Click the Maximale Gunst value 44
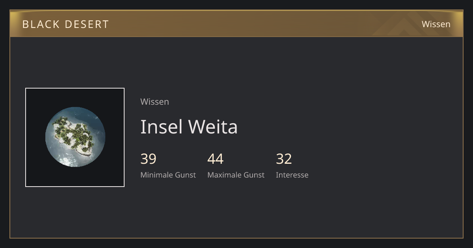The height and width of the screenshot is (248, 473). pos(215,159)
